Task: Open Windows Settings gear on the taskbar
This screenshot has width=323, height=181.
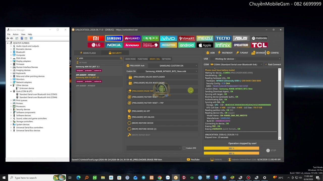Action: tap(264, 178)
